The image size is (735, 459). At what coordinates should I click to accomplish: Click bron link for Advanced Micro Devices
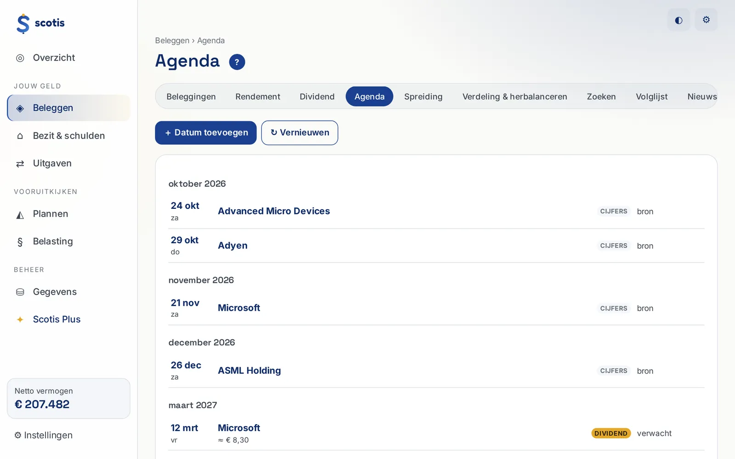pyautogui.click(x=645, y=212)
